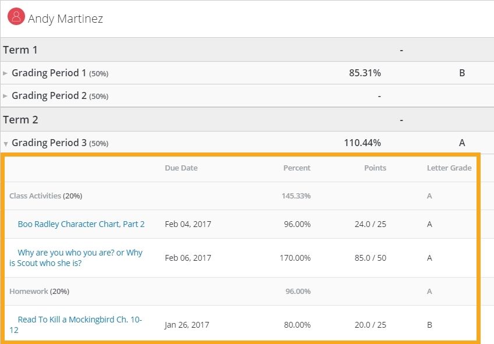Expand the Grading Period 2 arrow
Image resolution: width=494 pixels, height=344 pixels.
pos(5,96)
